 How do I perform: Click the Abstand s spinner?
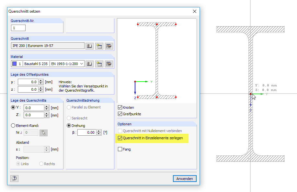point(47,149)
